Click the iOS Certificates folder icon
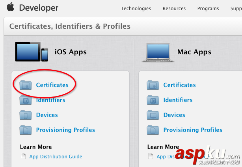The width and height of the screenshot is (242, 167). click(x=26, y=85)
